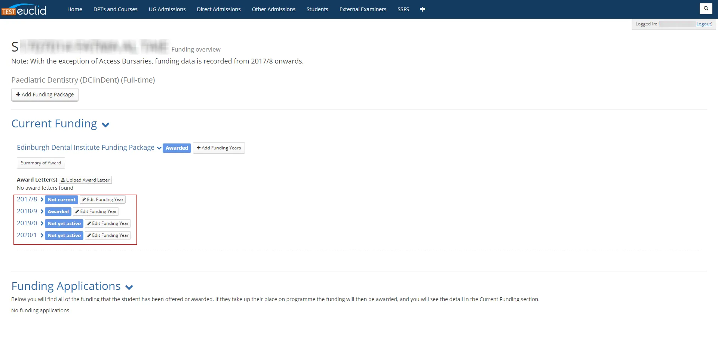Edit the 2017/8 funding year

click(x=102, y=200)
